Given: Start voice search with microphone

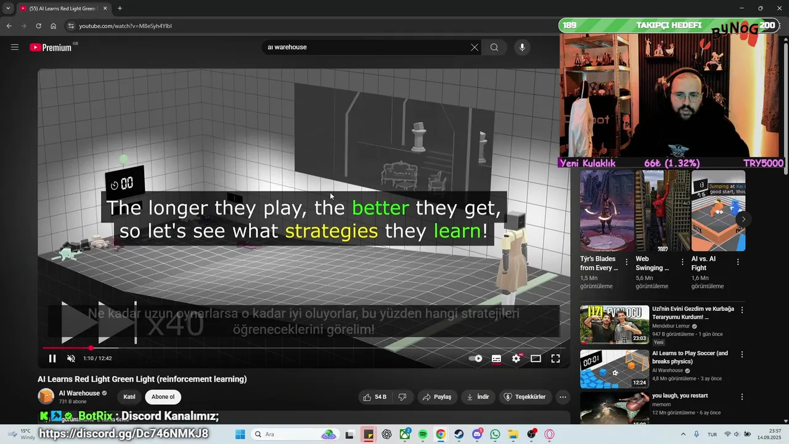Looking at the screenshot, I should pos(522,47).
